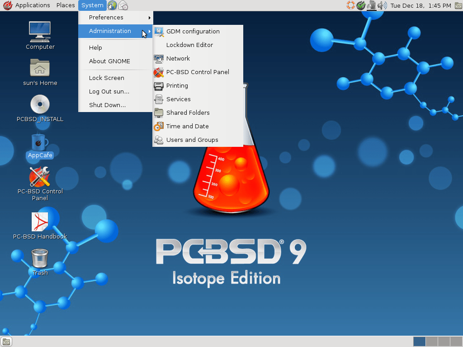The width and height of the screenshot is (463, 347).
Task: Open GDM configuration from Administration submenu
Action: [x=198, y=32]
